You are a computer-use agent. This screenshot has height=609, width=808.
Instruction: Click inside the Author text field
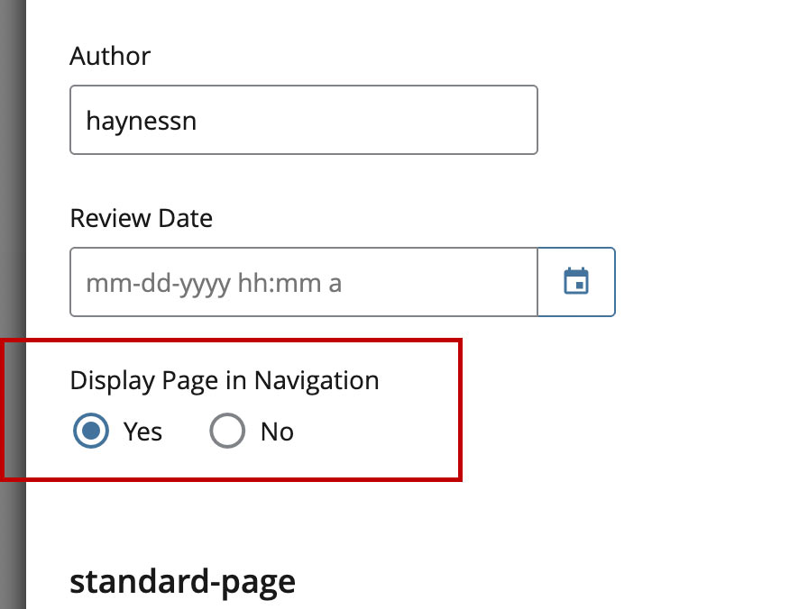pyautogui.click(x=303, y=120)
